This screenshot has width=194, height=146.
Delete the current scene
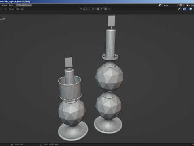coord(183,5)
